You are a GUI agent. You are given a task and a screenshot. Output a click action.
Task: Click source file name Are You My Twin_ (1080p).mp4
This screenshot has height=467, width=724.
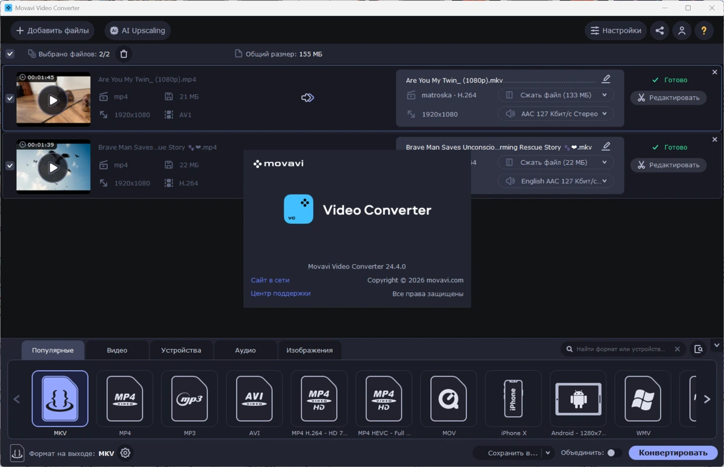(147, 80)
